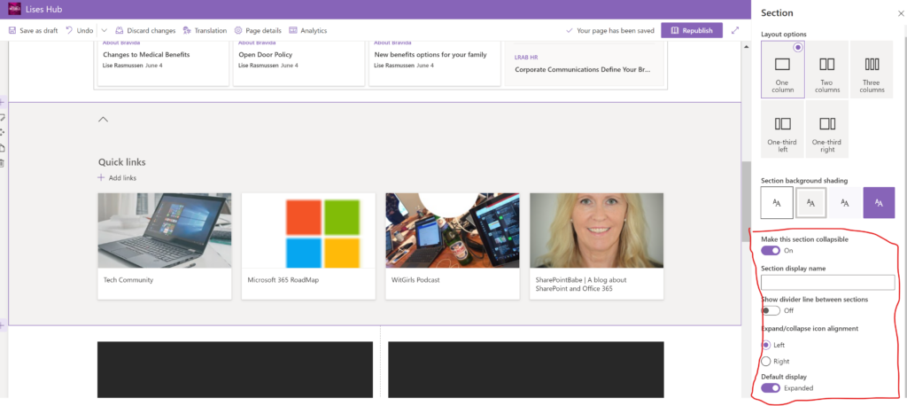This screenshot has width=907, height=406.
Task: Open page Analytics
Action: [307, 31]
